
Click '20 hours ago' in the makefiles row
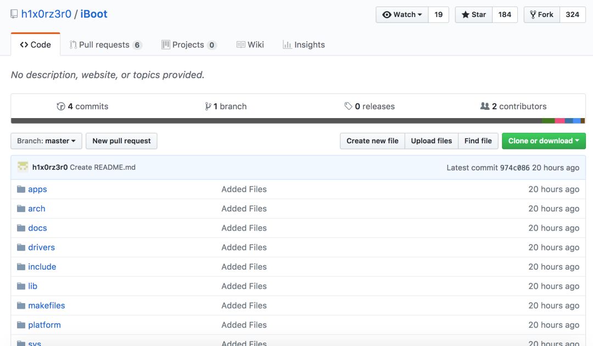pyautogui.click(x=553, y=305)
